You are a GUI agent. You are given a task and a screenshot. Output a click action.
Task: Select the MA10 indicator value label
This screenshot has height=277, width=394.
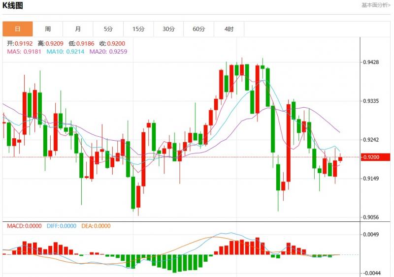click(x=66, y=51)
